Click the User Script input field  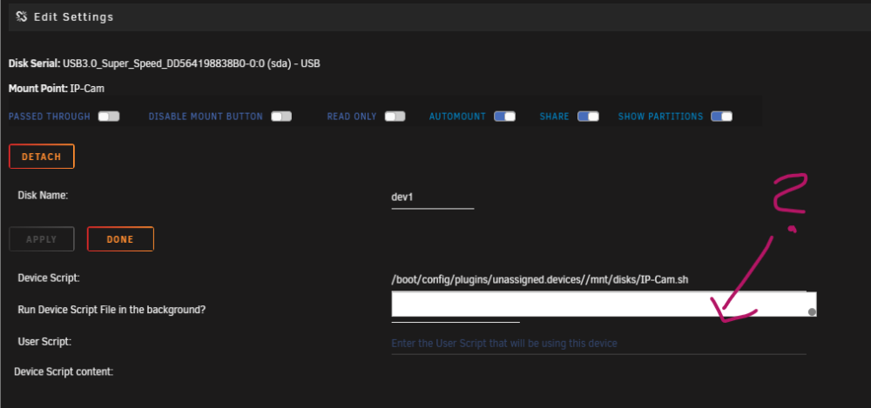[x=599, y=344]
